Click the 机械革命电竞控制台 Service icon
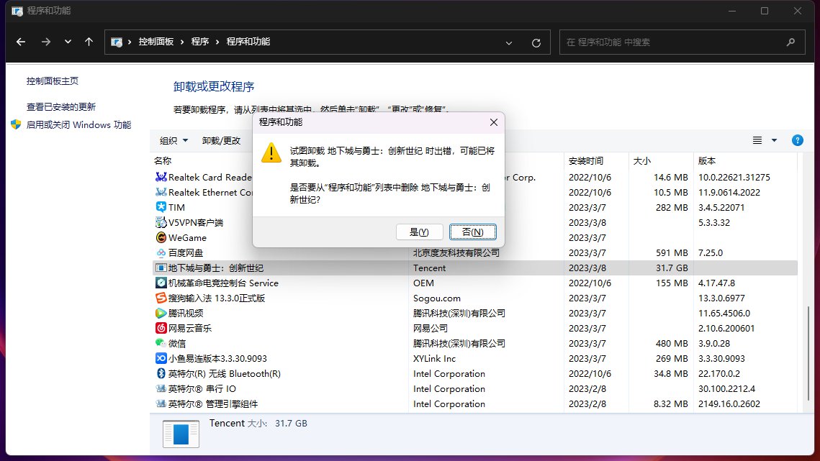 pyautogui.click(x=161, y=283)
